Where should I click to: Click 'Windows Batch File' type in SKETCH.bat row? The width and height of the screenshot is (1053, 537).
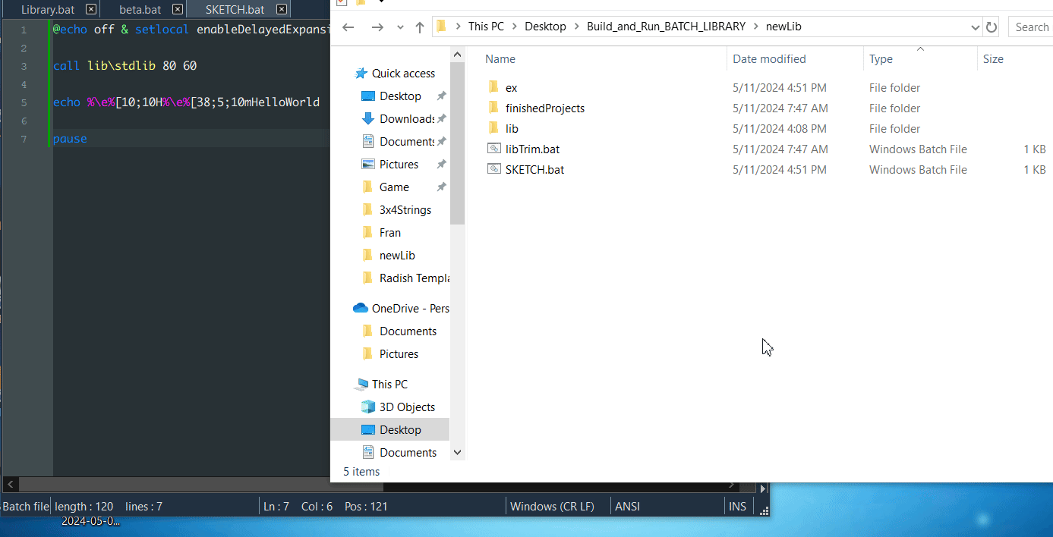click(x=918, y=170)
